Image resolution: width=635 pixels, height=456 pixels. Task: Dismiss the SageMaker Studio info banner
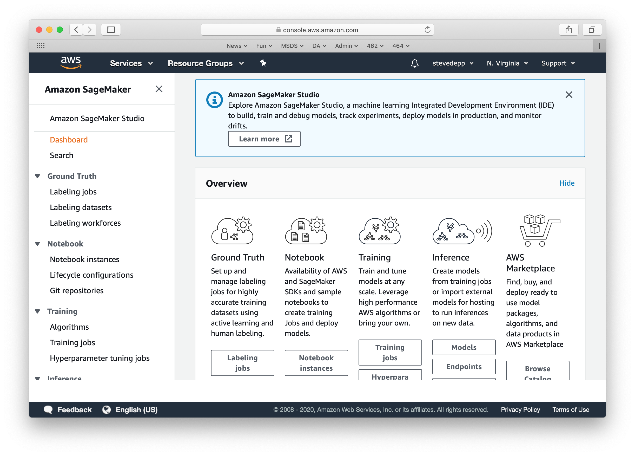569,95
